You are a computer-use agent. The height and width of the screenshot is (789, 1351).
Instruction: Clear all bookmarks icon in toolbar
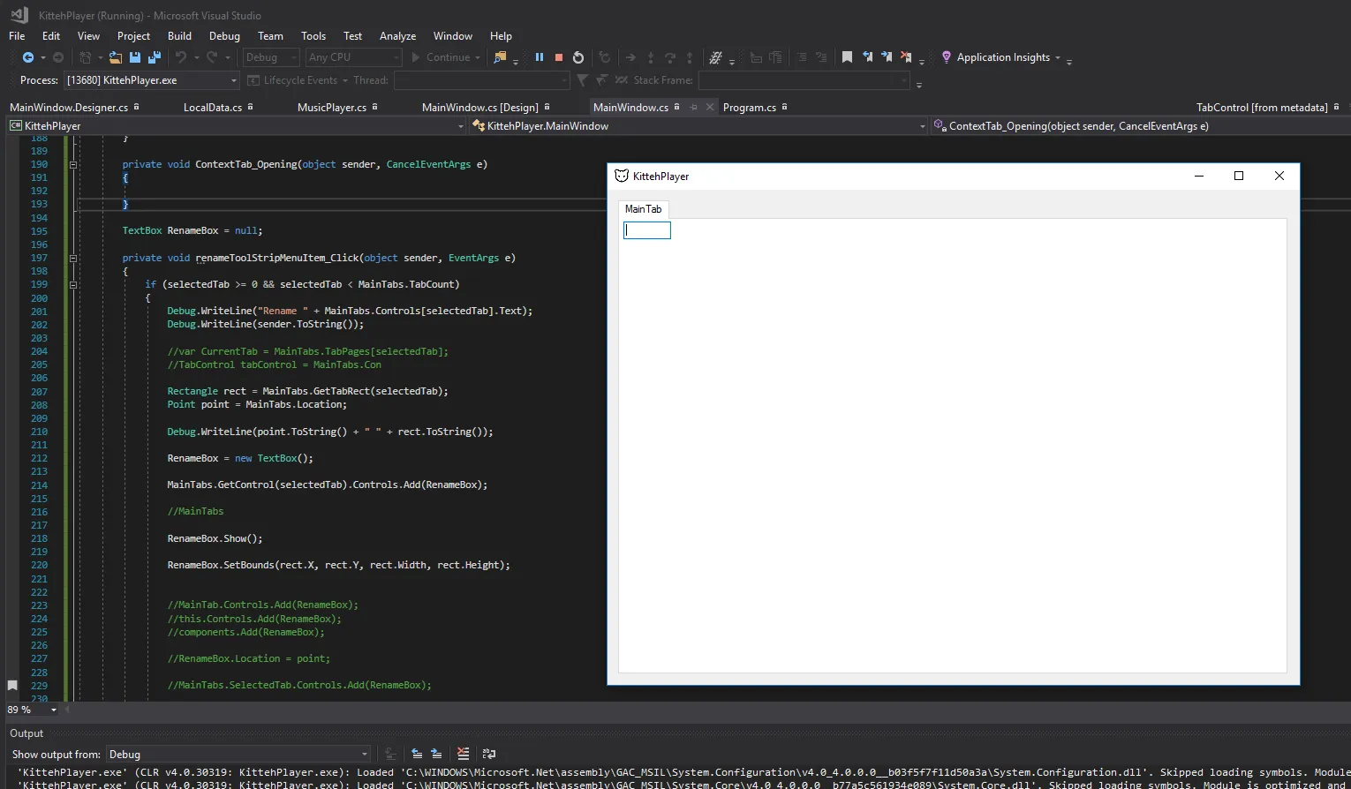pyautogui.click(x=906, y=57)
